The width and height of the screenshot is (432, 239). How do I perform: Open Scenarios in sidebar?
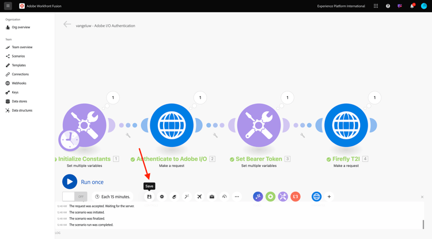pos(16,56)
